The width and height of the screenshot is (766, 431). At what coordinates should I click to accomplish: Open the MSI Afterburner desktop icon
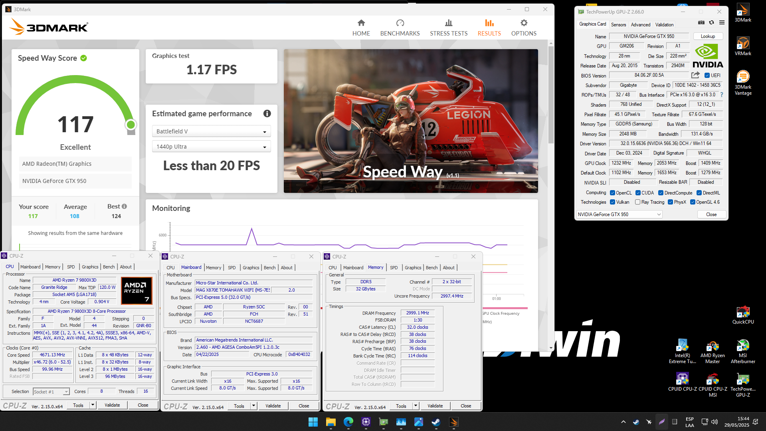tap(743, 351)
